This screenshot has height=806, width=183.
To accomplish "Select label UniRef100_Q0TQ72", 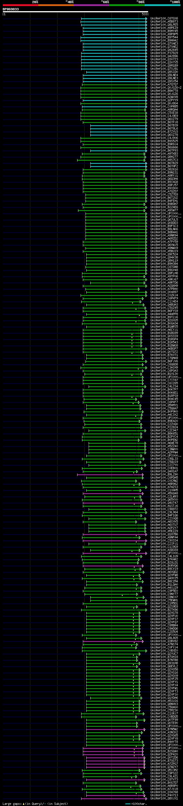I will (164, 352).
